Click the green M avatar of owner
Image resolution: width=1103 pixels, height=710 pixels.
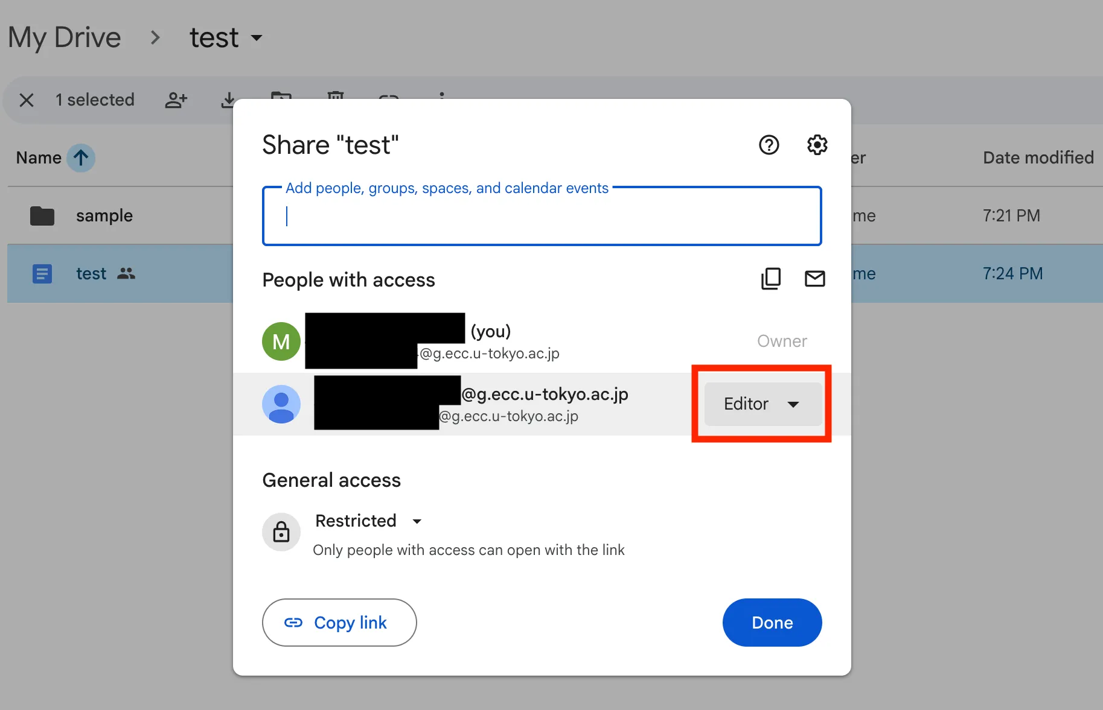coord(281,341)
